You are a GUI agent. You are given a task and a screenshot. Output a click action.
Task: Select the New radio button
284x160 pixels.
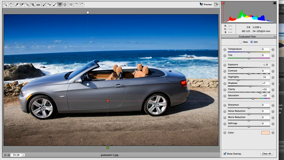coord(241,42)
